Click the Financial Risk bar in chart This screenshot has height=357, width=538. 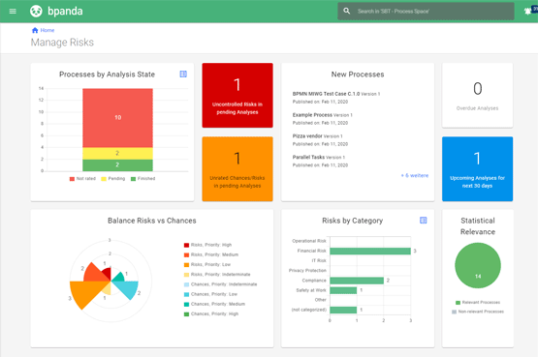click(x=370, y=251)
